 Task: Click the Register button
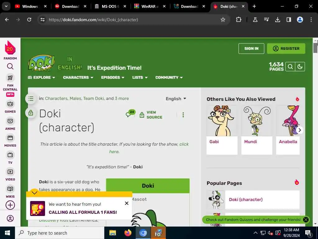click(x=286, y=49)
